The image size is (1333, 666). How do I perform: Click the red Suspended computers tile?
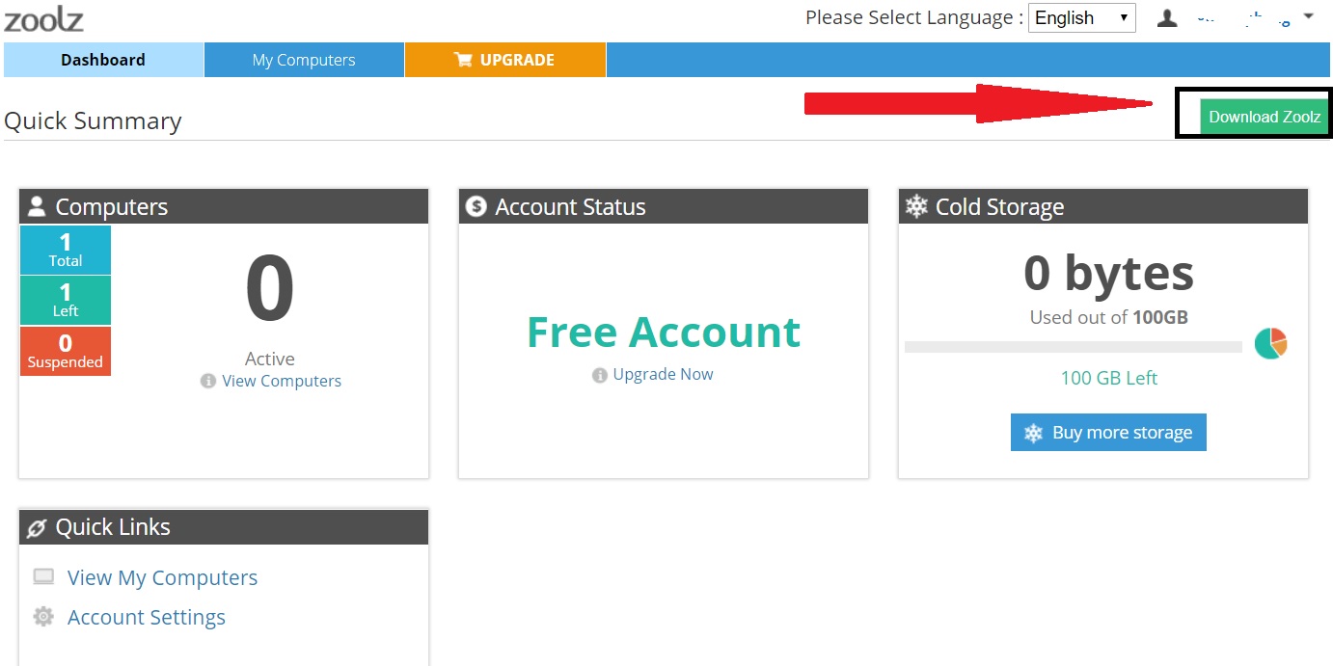point(66,351)
